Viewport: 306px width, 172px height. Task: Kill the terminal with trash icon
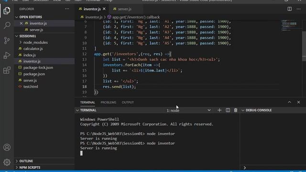point(236,110)
